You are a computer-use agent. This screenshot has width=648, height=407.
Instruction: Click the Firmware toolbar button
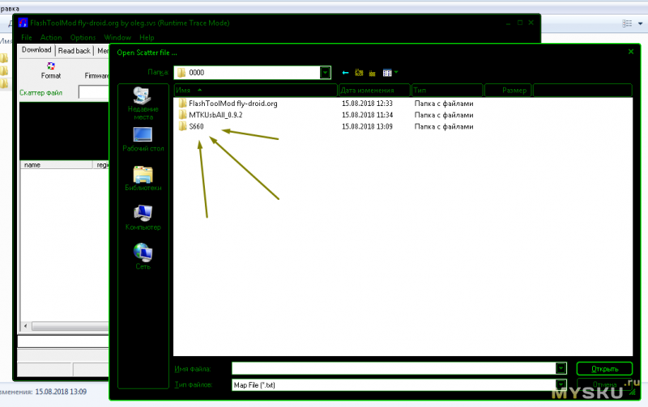[96, 75]
